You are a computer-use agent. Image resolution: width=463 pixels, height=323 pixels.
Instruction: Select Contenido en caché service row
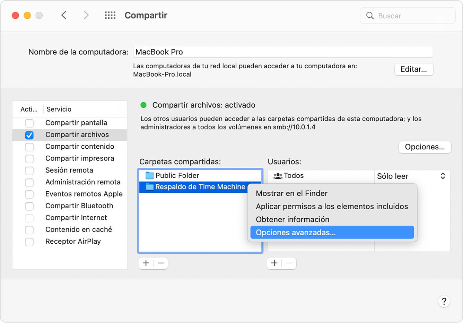point(70,229)
